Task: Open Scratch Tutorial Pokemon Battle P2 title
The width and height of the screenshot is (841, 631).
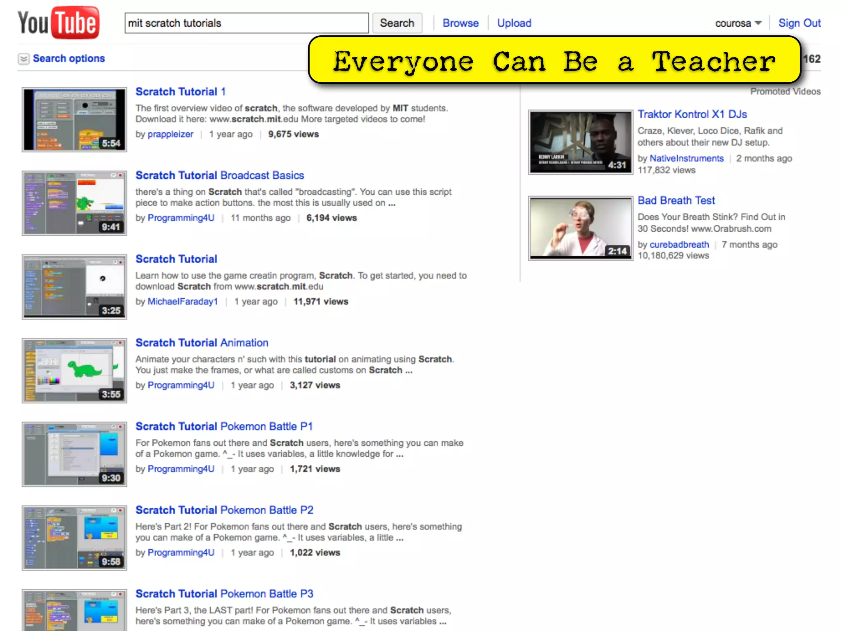Action: point(224,510)
